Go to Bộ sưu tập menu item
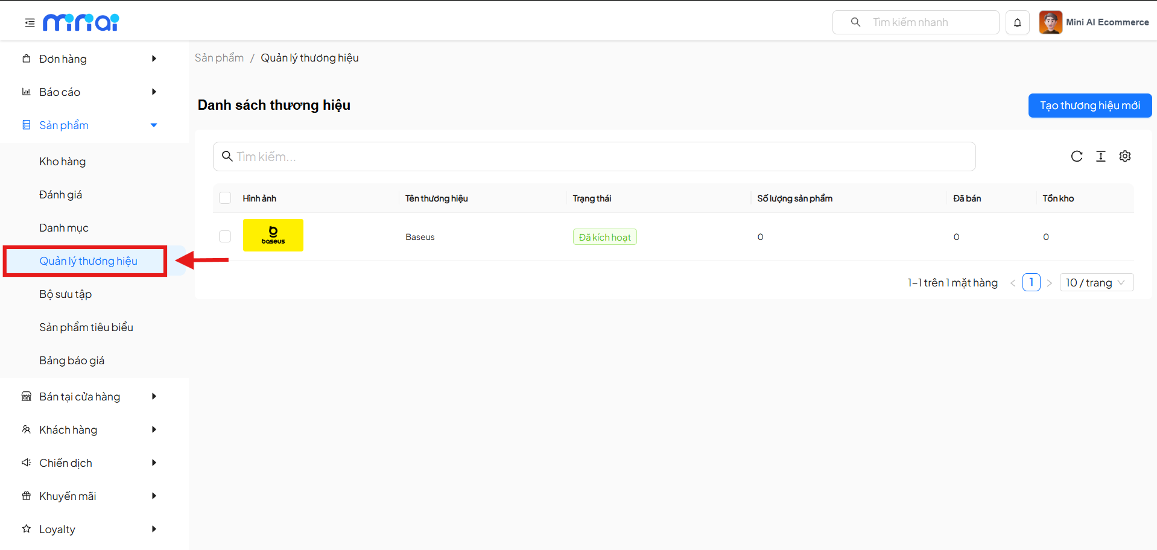Screen dimensions: 1157x550 tap(65, 294)
